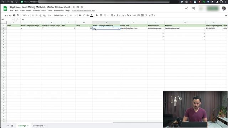This screenshot has height=128, width=228.
Task: Open the 123 more formats dropdown
Action: [49, 15]
